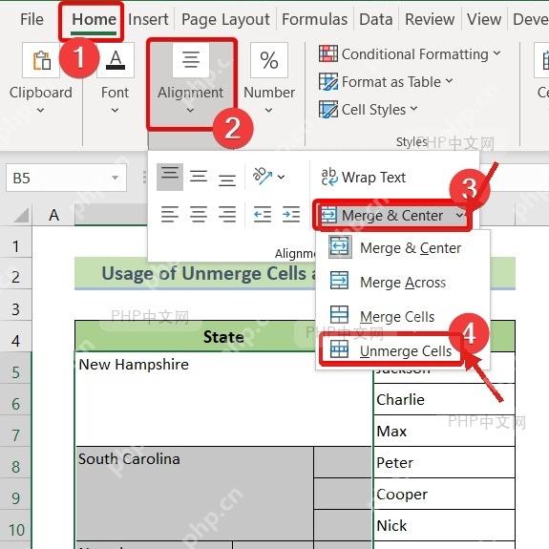Choose Merge & Center from the menu
Viewport: 549px width, 549px height.
402,248
